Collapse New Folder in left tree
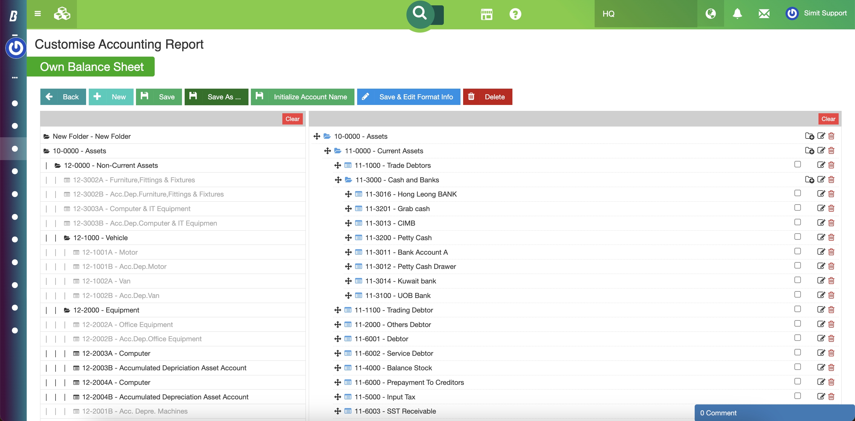Viewport: 855px width, 421px height. (47, 137)
